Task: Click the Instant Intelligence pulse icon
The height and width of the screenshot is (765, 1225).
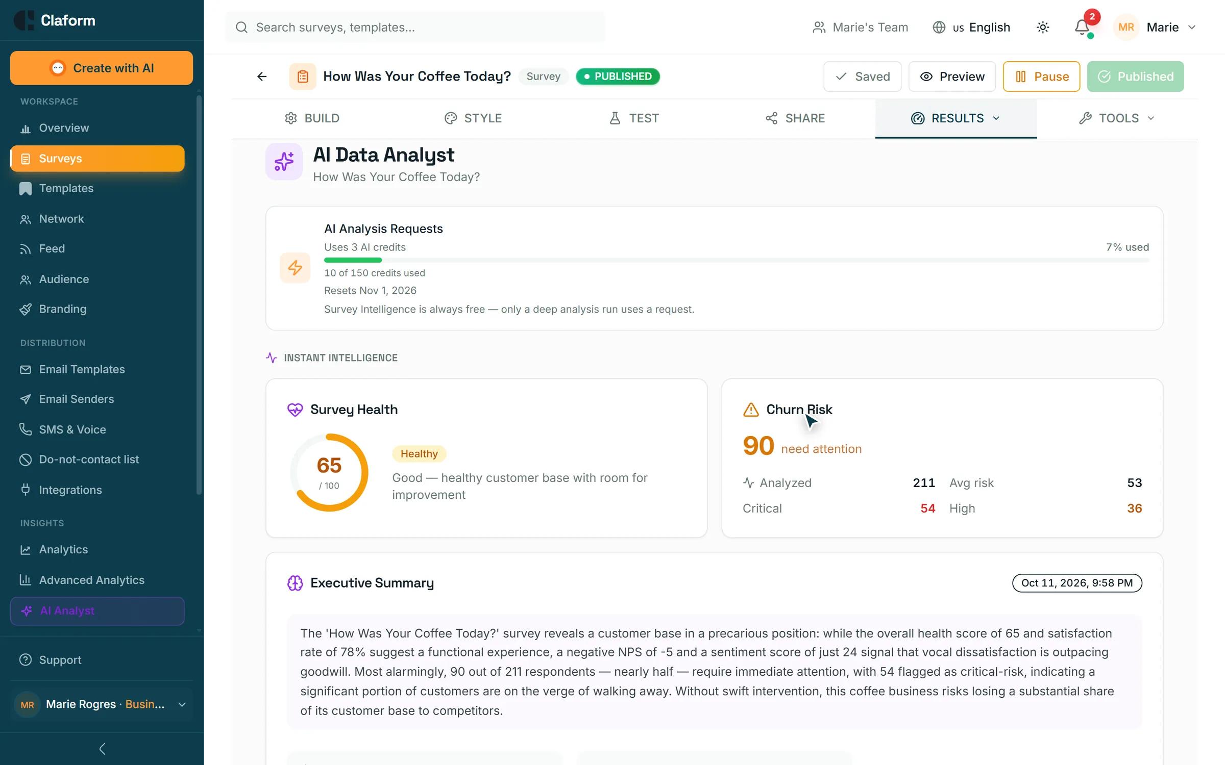Action: [272, 358]
